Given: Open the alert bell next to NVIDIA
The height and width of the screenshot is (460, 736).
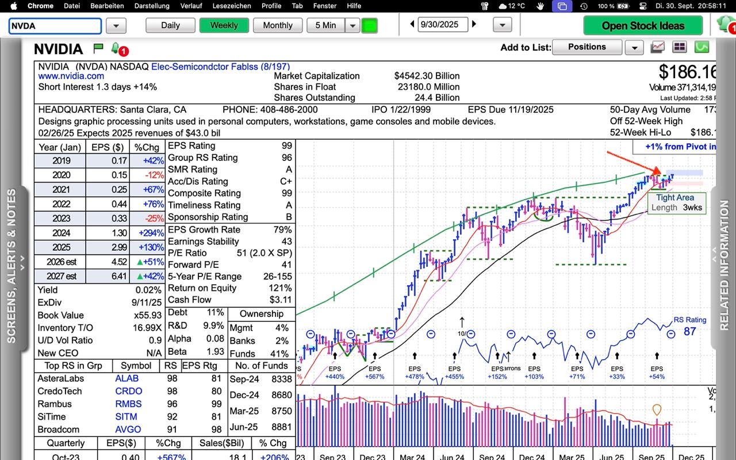Looking at the screenshot, I should point(116,48).
